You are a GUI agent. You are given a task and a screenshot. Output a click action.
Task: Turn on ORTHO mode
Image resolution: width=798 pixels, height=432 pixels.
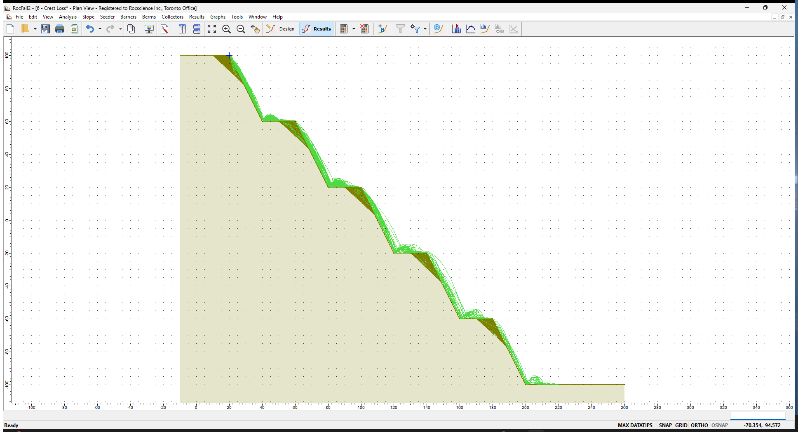[x=699, y=425]
